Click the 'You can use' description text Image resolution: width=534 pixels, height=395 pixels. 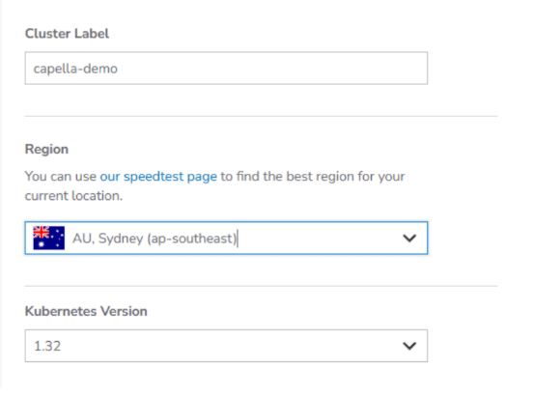(61, 177)
